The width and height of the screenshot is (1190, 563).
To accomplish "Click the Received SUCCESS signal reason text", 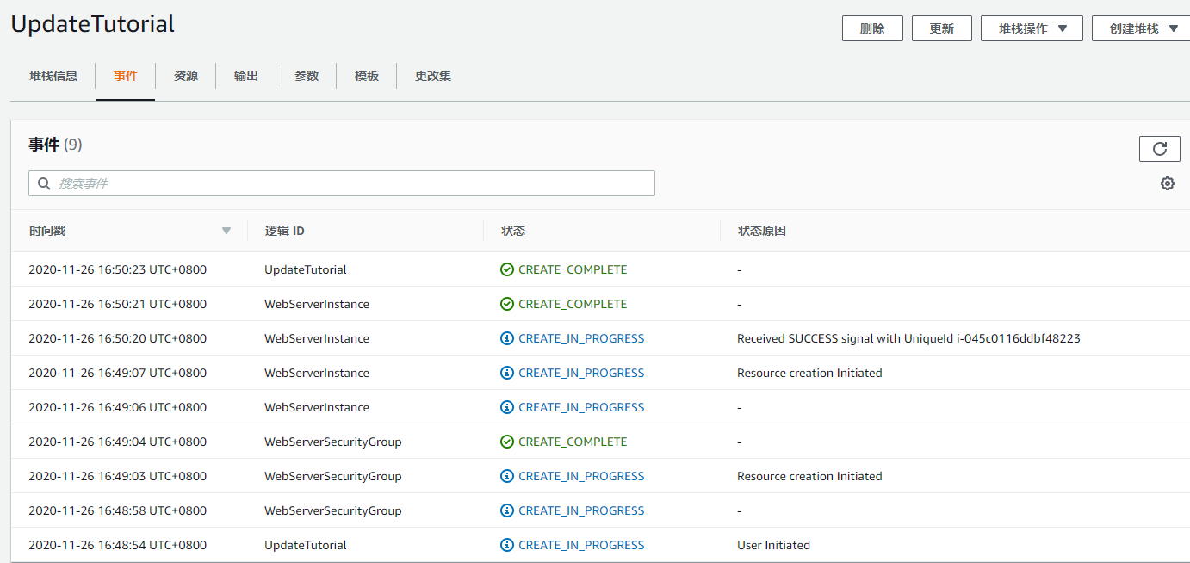I will (908, 338).
